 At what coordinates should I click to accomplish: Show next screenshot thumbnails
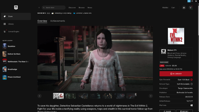click(151, 96)
